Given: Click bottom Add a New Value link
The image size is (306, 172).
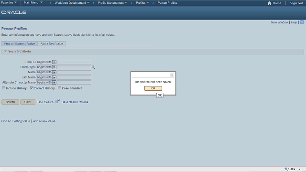Looking at the screenshot, I should [44, 121].
